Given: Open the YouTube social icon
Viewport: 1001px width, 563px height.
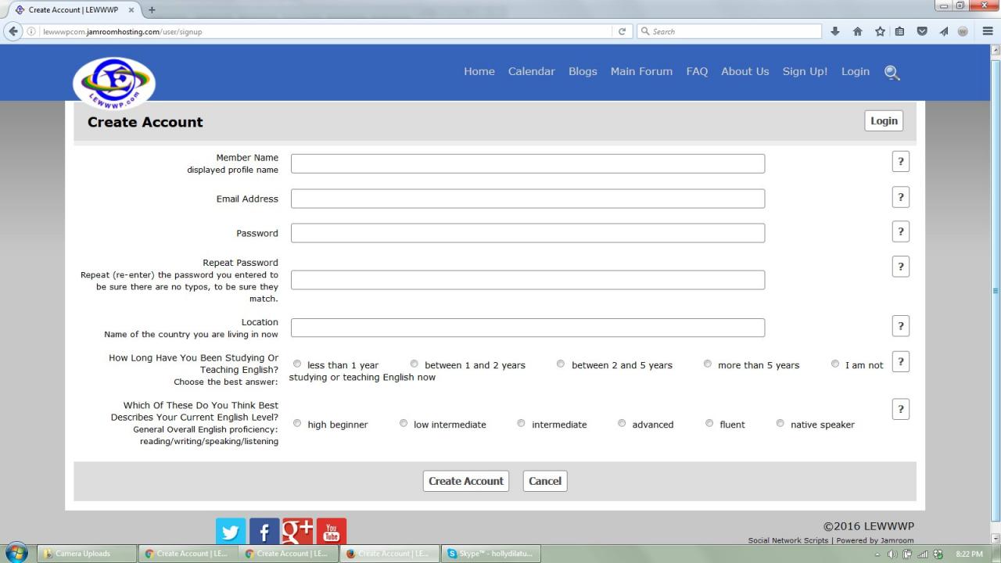Looking at the screenshot, I should (332, 532).
